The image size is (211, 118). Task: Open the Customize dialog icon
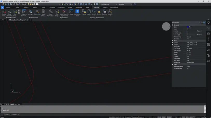click(37, 12)
